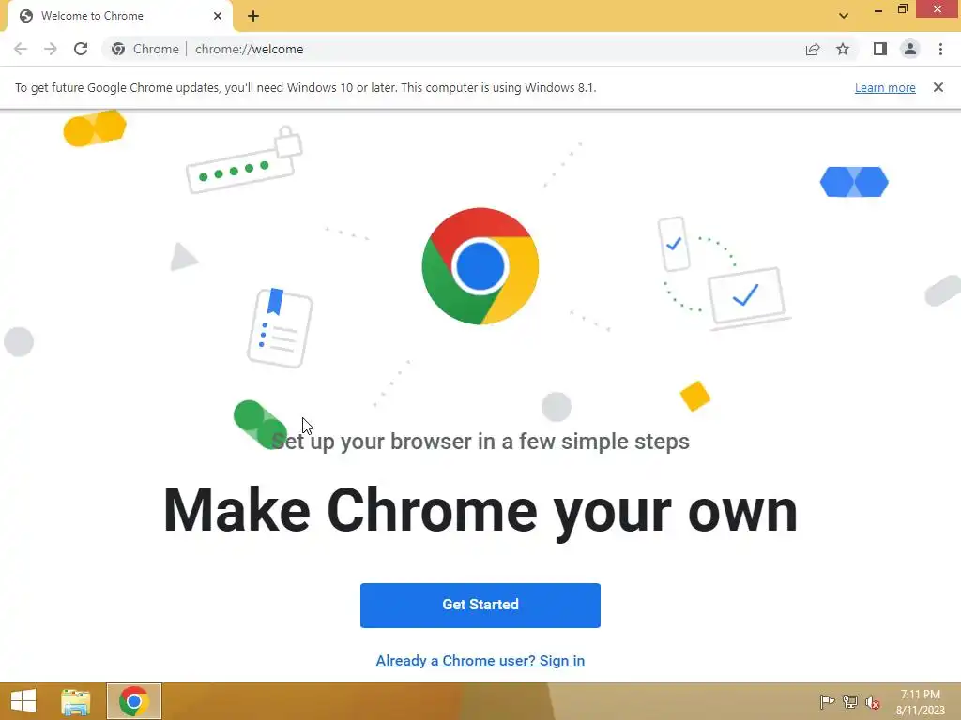This screenshot has height=720, width=961.
Task: Click the Get Started button
Action: (x=480, y=605)
